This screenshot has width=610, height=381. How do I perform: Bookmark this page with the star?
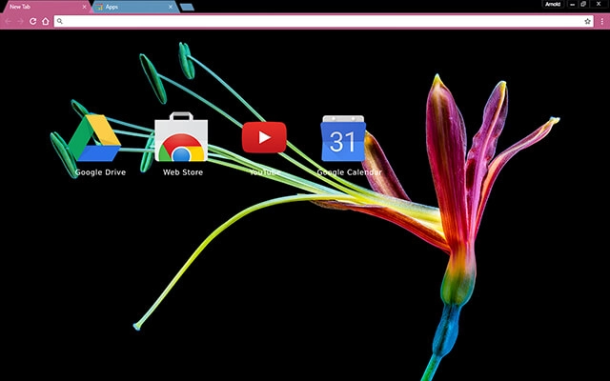587,21
